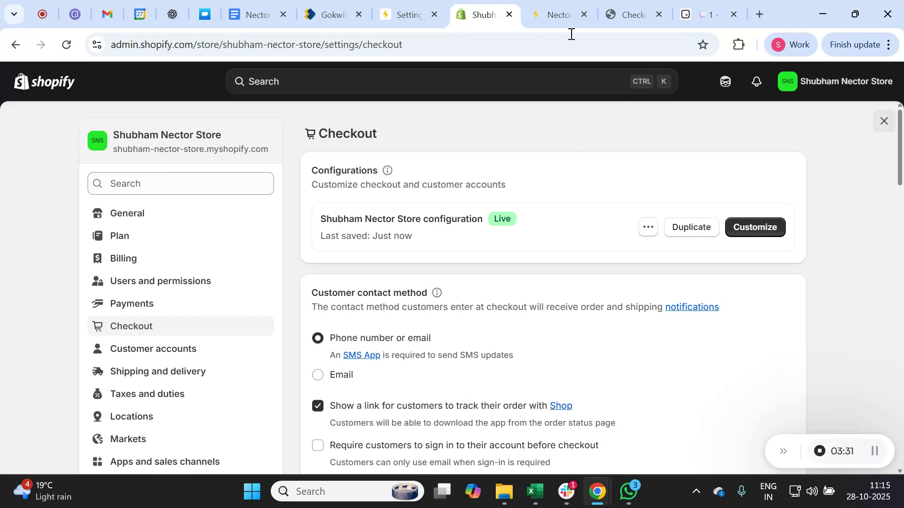Bookmark this page using the star icon
The image size is (904, 508).
[x=702, y=44]
